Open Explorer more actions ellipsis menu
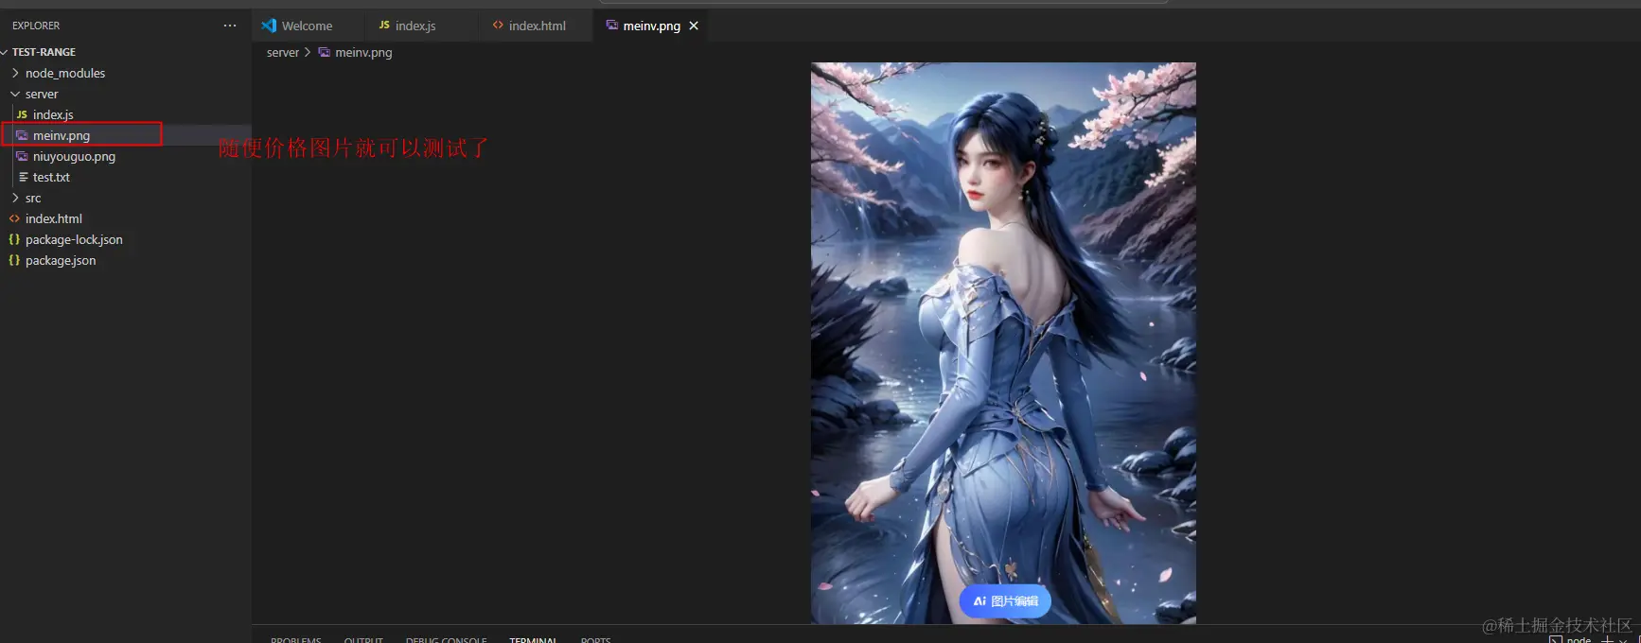This screenshot has height=643, width=1641. tap(230, 26)
